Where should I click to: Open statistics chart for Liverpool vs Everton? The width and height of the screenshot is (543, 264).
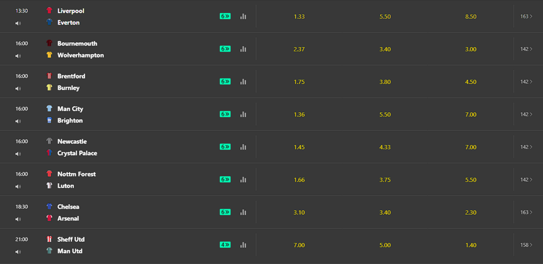(243, 16)
